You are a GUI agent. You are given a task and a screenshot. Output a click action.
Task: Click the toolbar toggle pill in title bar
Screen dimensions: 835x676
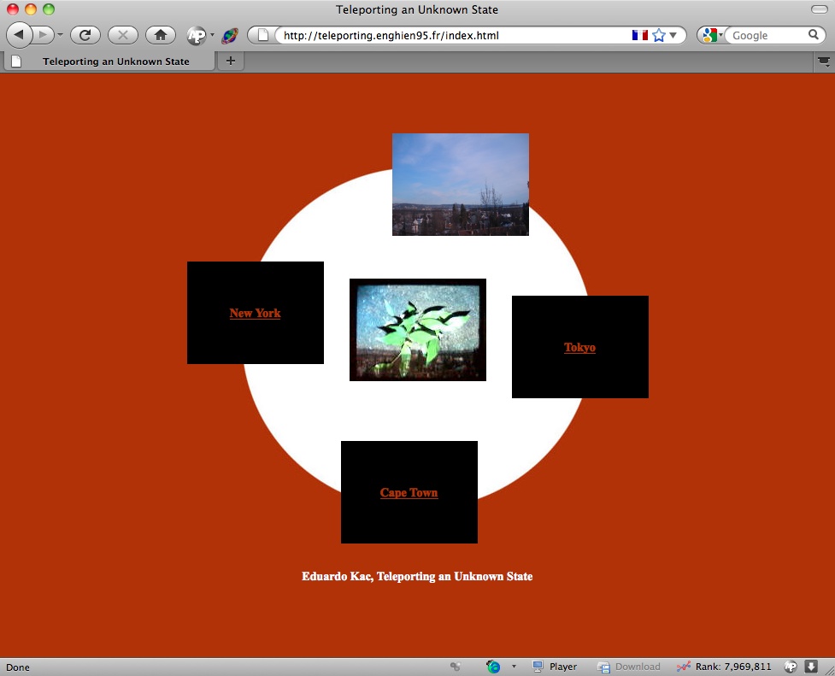coord(819,9)
